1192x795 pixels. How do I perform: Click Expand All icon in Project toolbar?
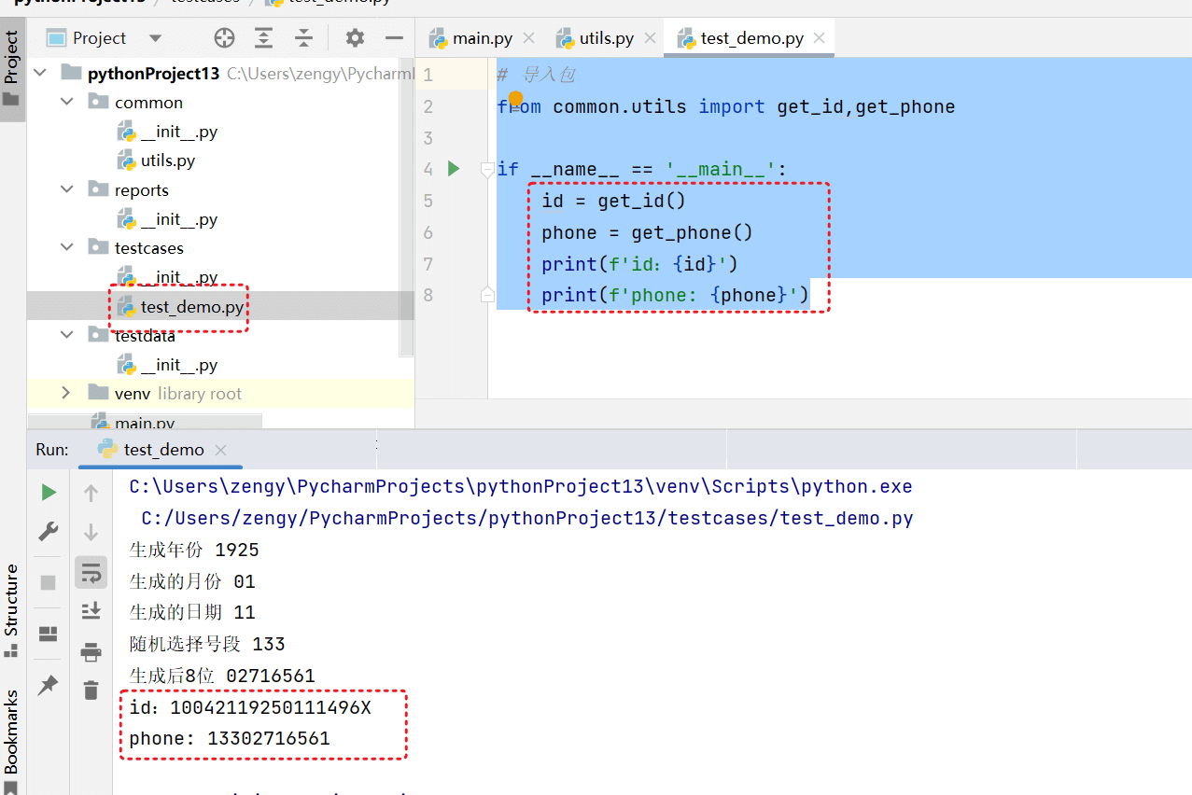tap(264, 38)
